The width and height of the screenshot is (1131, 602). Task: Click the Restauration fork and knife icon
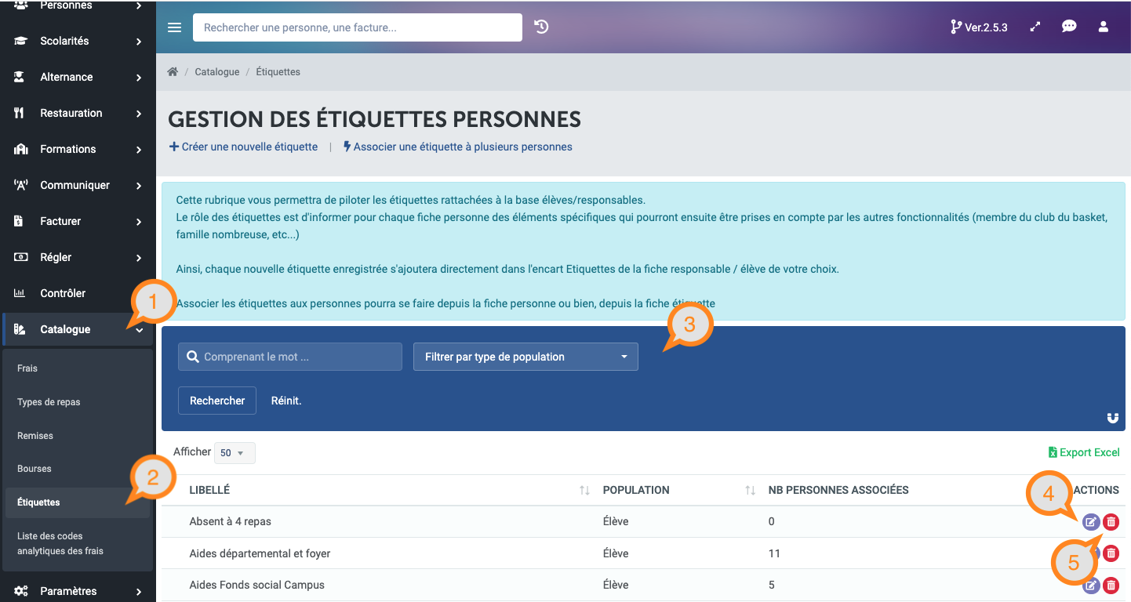click(20, 113)
